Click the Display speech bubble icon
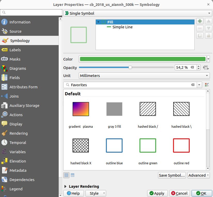 (4, 124)
